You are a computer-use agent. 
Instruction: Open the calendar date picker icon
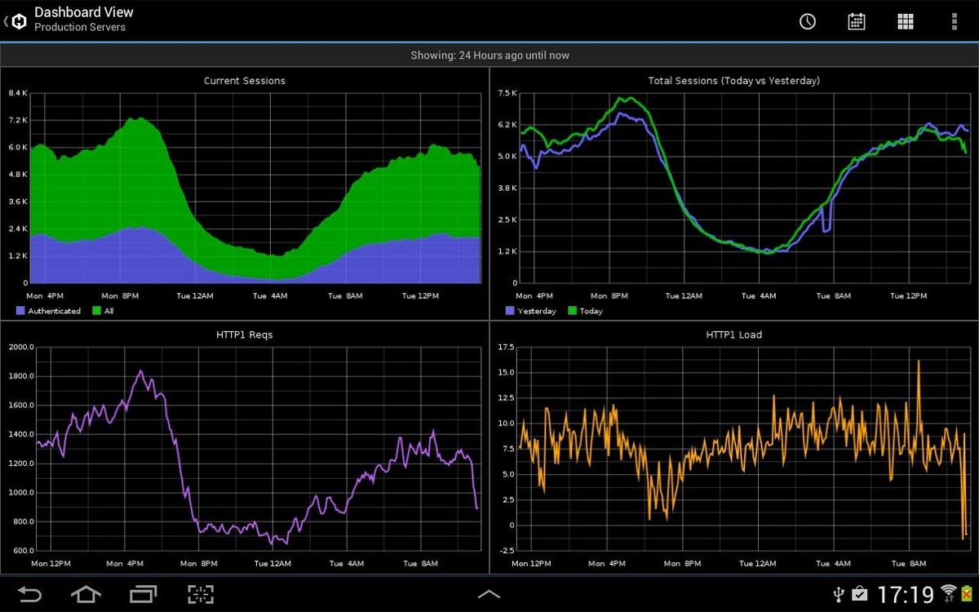[x=856, y=21]
